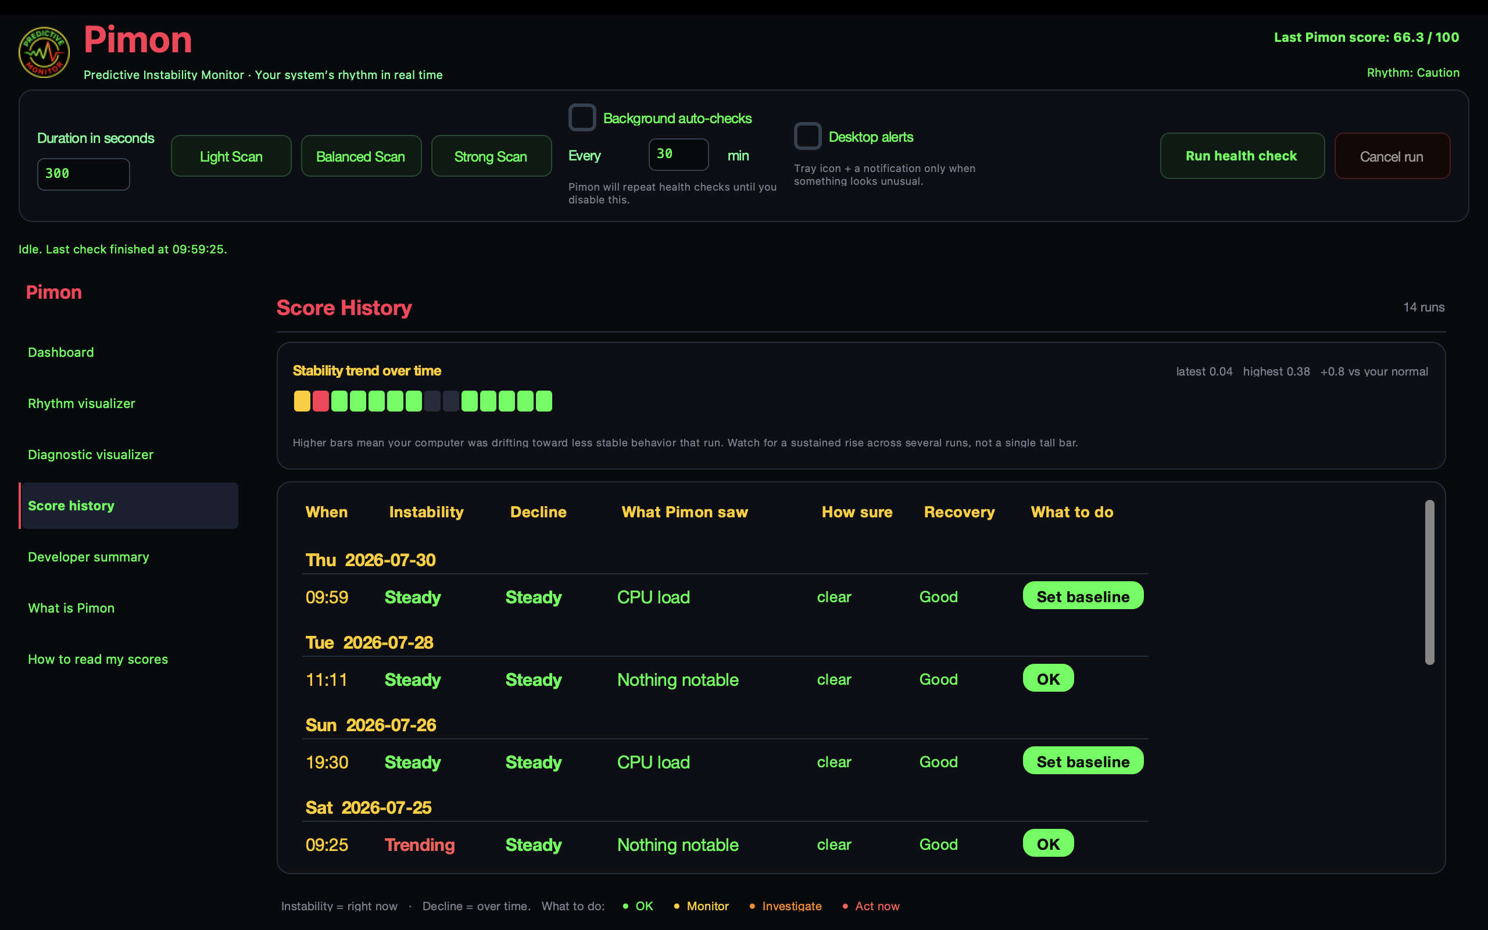Click the What to do header

tap(1072, 512)
